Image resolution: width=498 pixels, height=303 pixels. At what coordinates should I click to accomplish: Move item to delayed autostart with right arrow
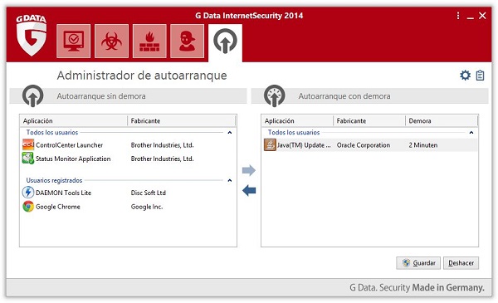(249, 170)
